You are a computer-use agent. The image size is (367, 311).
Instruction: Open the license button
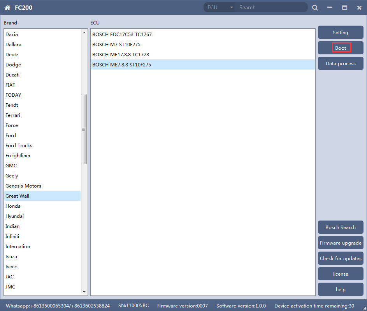pyautogui.click(x=341, y=274)
